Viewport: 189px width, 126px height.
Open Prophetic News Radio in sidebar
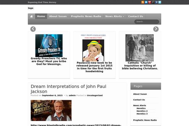(145, 120)
